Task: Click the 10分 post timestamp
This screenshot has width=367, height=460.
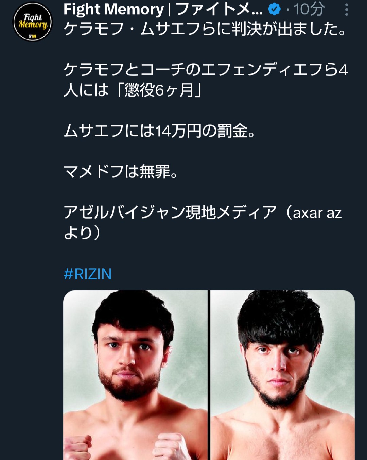Action: coord(309,10)
